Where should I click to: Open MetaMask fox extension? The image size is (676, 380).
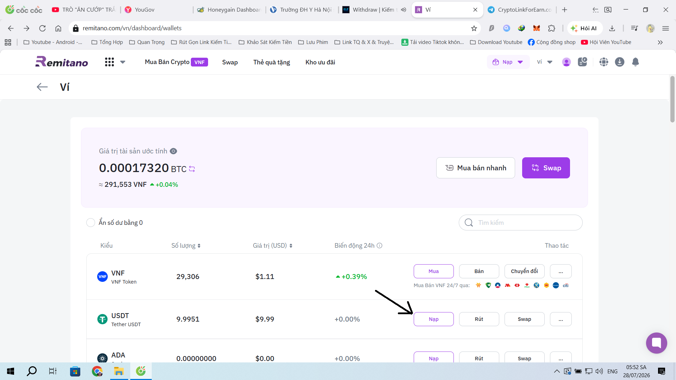click(x=537, y=28)
